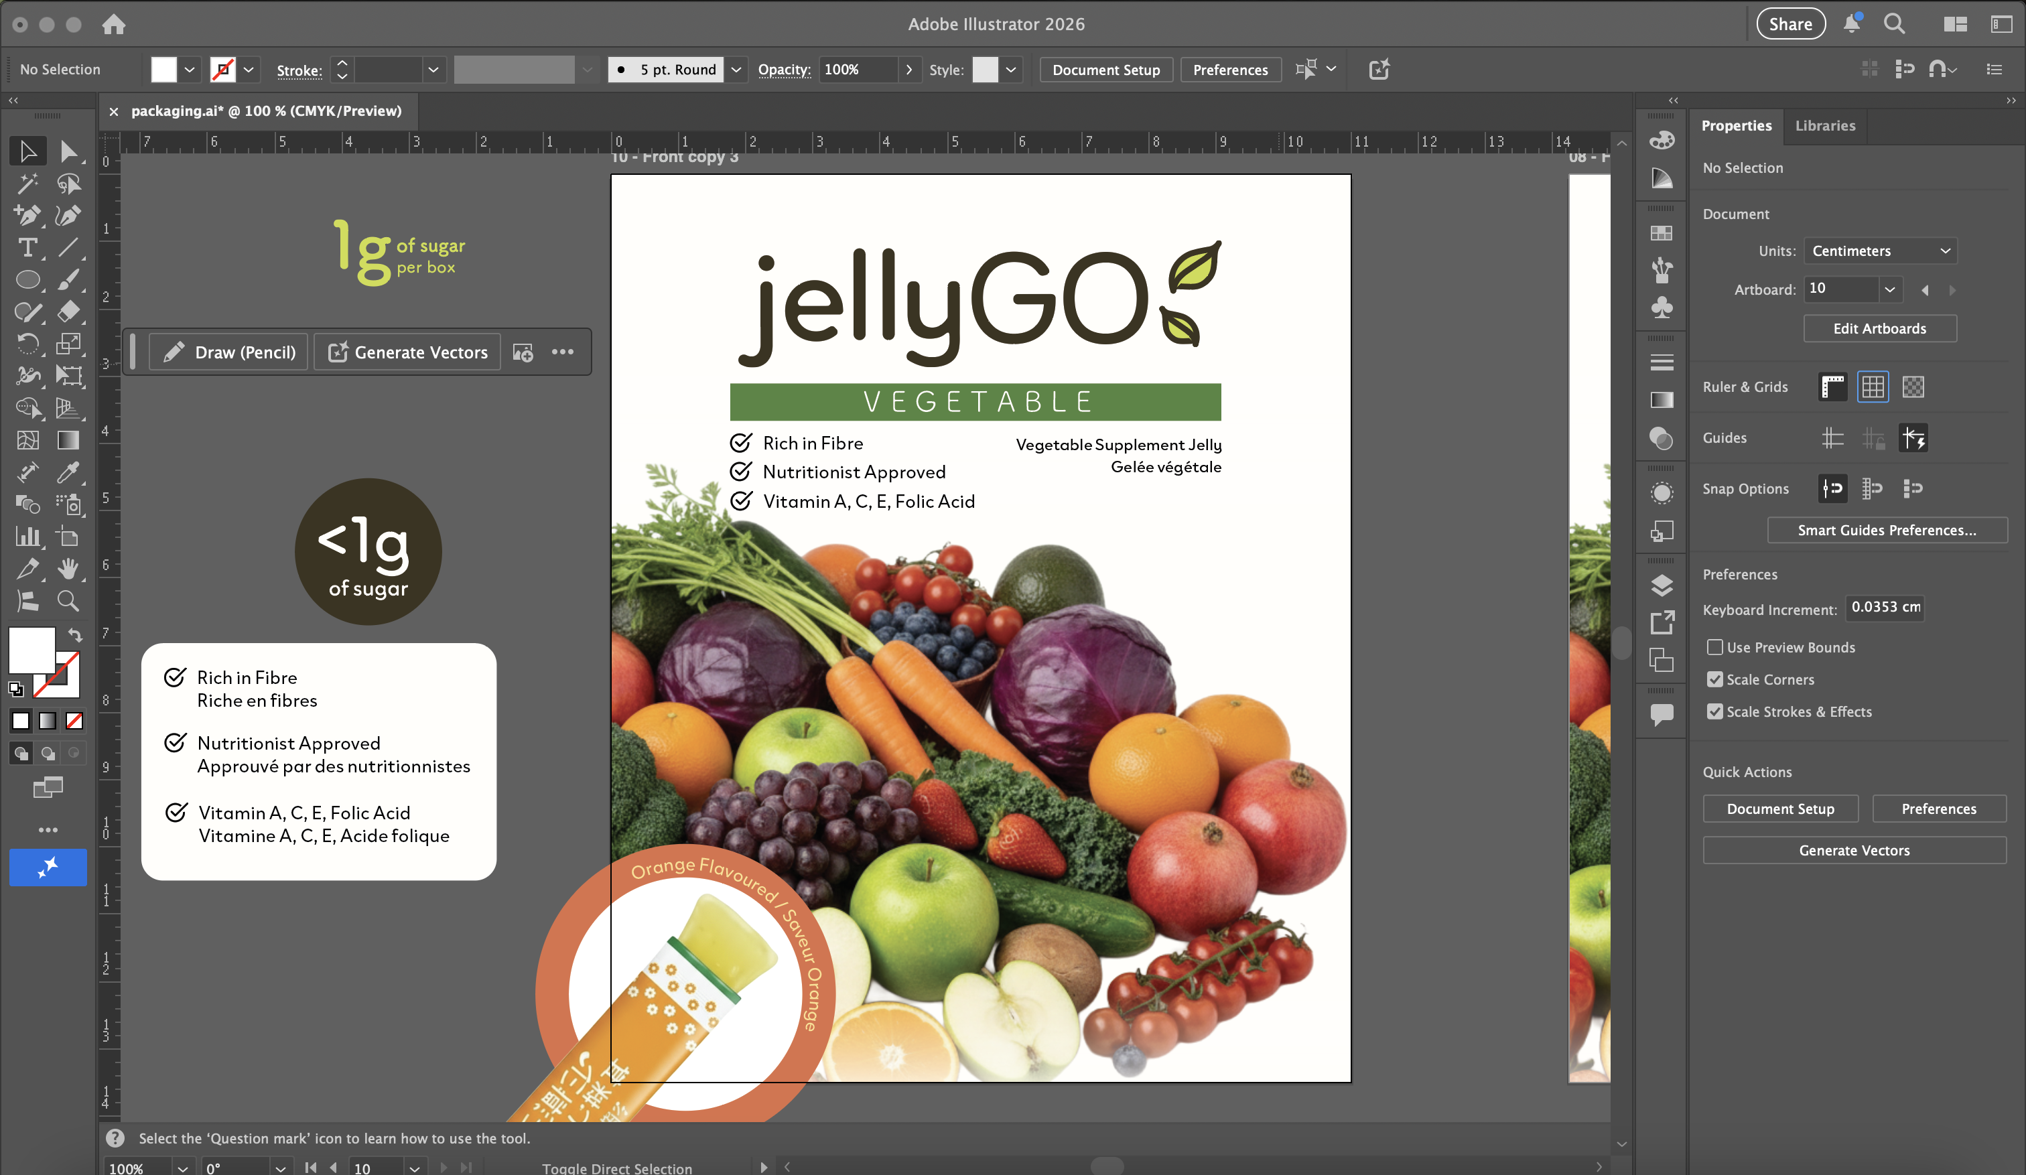Screen dimensions: 2026x1175
Task: Open the 5 pt. Round brush dropdown
Action: tap(735, 70)
